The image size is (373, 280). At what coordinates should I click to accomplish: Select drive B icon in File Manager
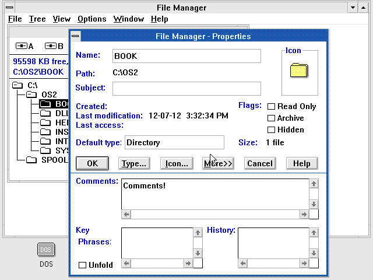tap(51, 45)
